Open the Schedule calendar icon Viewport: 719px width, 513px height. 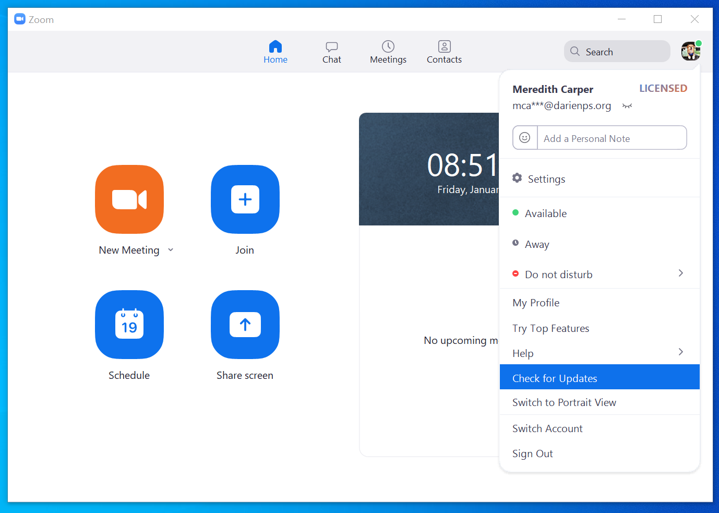129,325
